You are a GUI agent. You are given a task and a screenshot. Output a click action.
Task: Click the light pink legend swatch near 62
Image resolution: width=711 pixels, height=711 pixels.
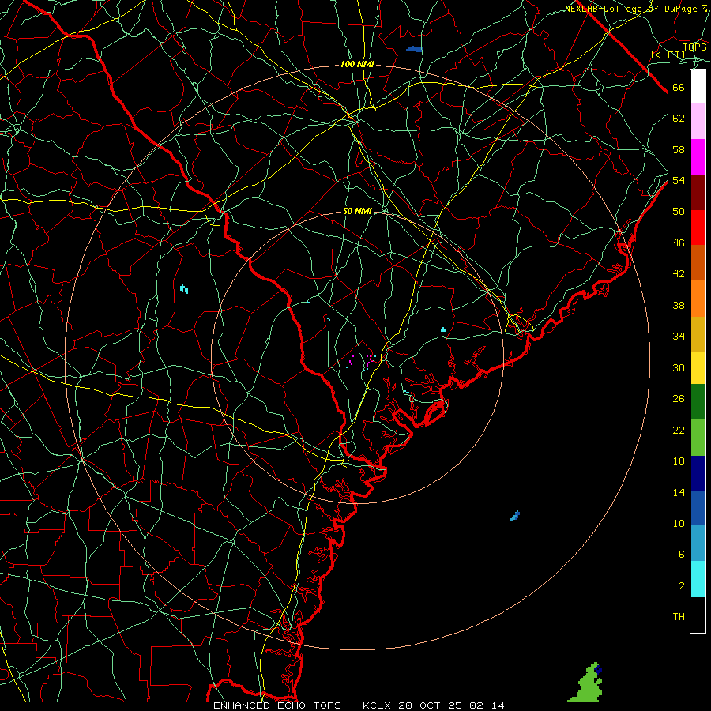(x=698, y=121)
